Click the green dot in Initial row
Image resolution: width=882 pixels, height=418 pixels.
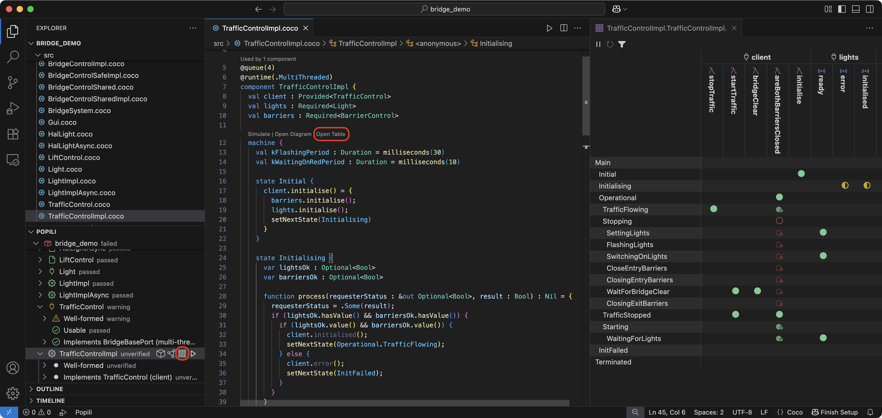tap(801, 174)
